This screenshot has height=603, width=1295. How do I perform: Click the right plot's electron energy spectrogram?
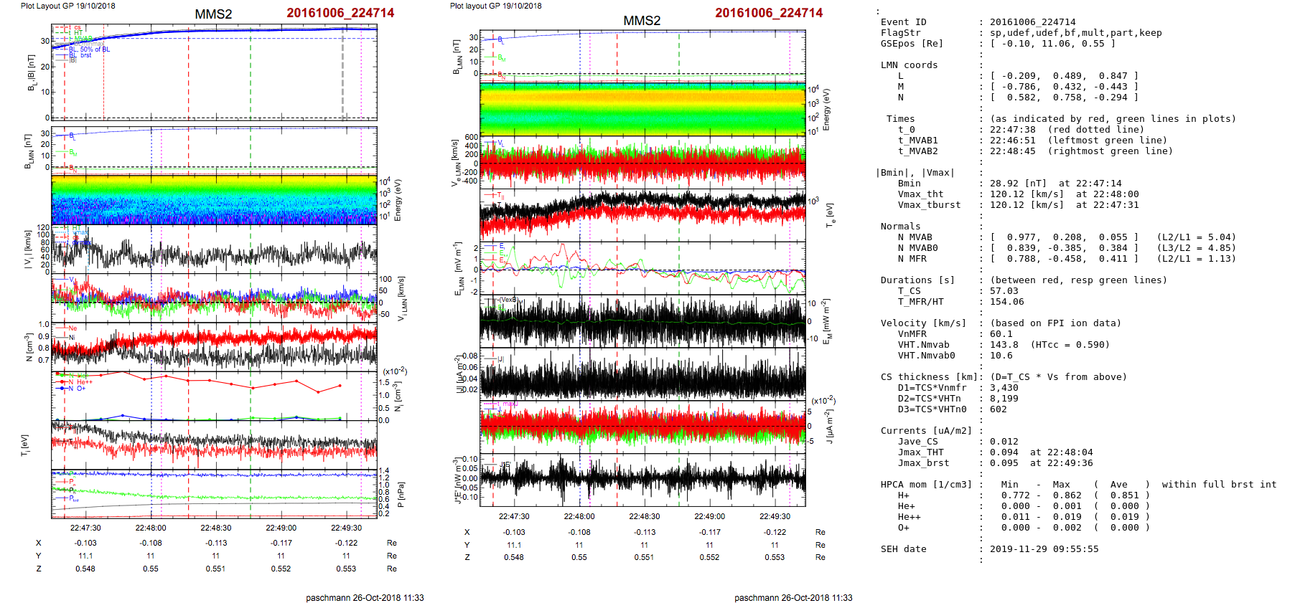[x=642, y=109]
